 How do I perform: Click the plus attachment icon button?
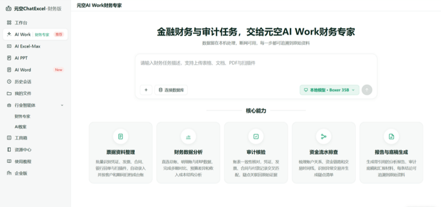point(146,90)
